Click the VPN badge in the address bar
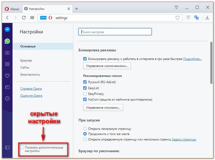This screenshot has width=215, height=160. 43,18
